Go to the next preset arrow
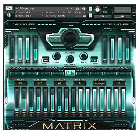This screenshot has width=138, height=132. (71, 9)
